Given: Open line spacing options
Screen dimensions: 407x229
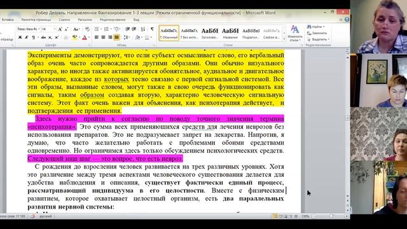Looking at the screenshot, I should click(126, 38).
